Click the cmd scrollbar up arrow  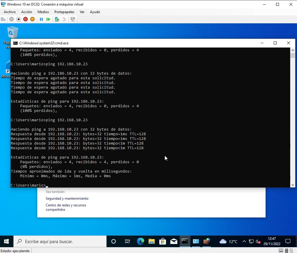[x=292, y=50]
